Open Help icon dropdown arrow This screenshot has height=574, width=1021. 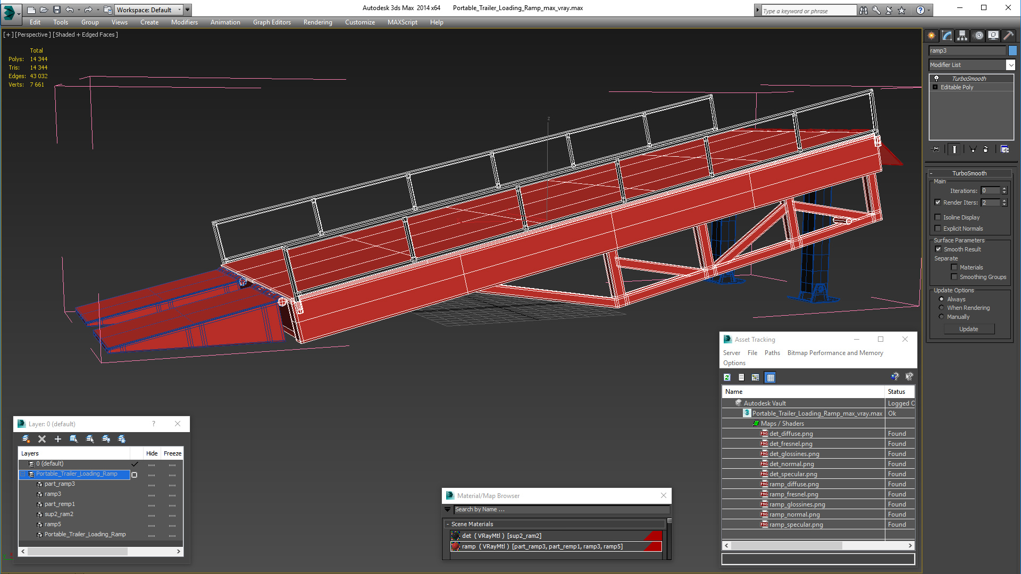coord(929,10)
